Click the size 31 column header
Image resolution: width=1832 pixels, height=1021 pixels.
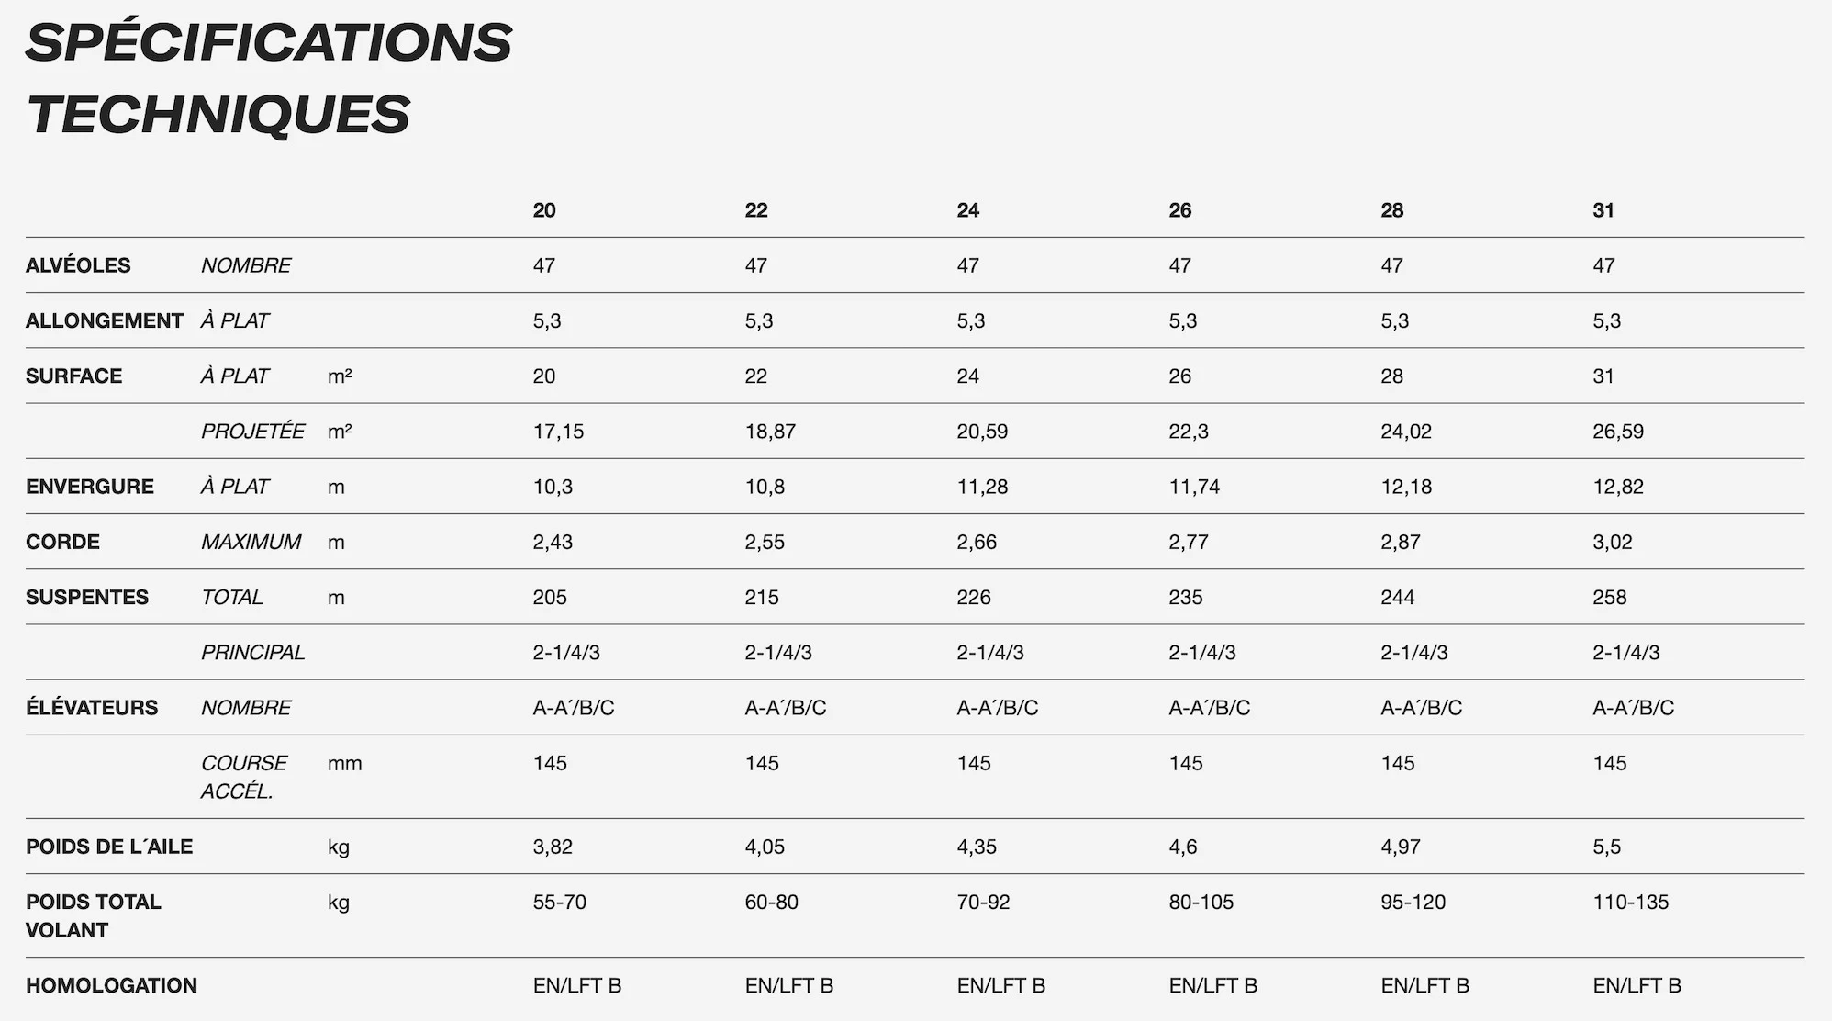tap(1603, 210)
